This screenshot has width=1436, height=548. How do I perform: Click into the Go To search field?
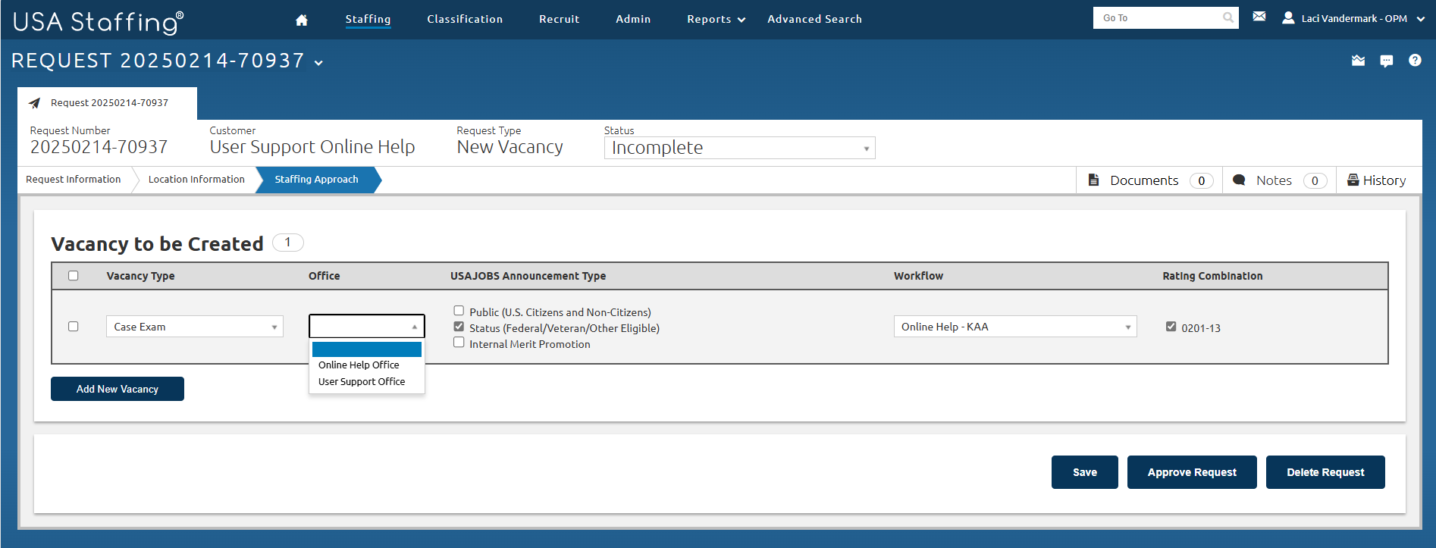point(1156,17)
